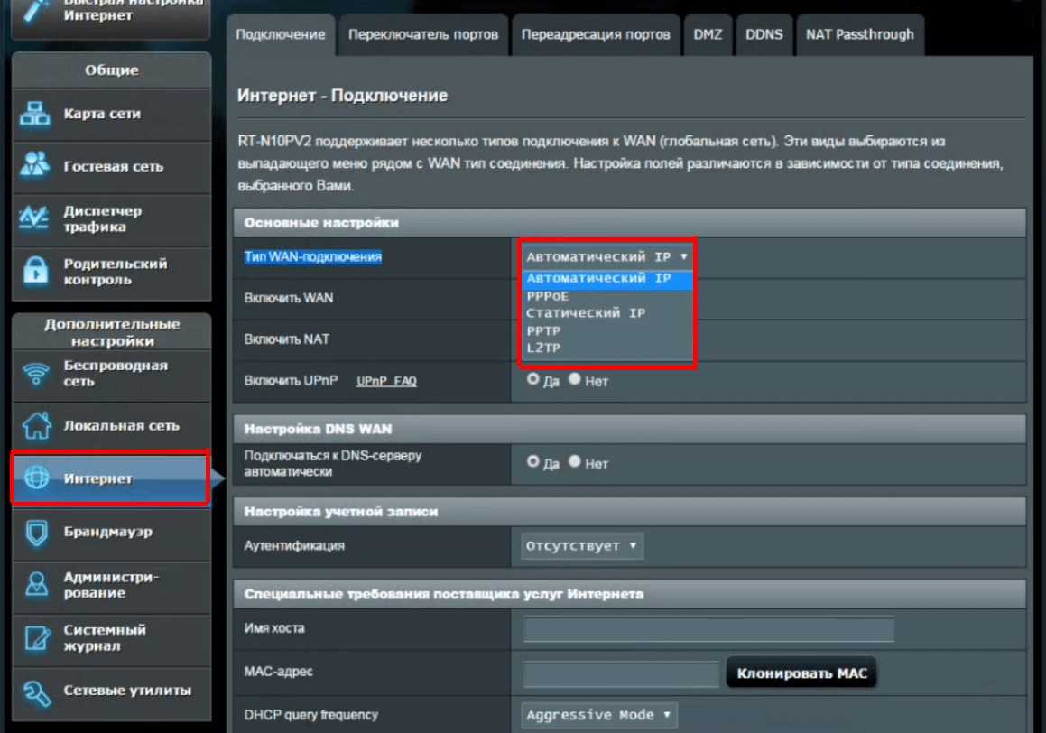Image resolution: width=1046 pixels, height=733 pixels.
Task: Choose Нет for automatic DNS server connection
Action: click(575, 462)
